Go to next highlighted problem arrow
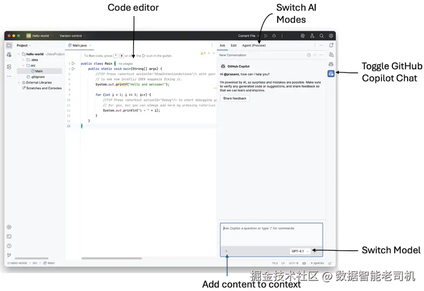424x291 pixels. click(x=214, y=53)
